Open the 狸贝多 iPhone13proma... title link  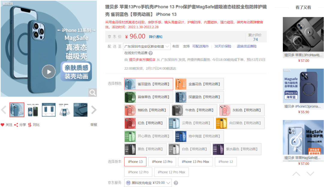(302, 106)
